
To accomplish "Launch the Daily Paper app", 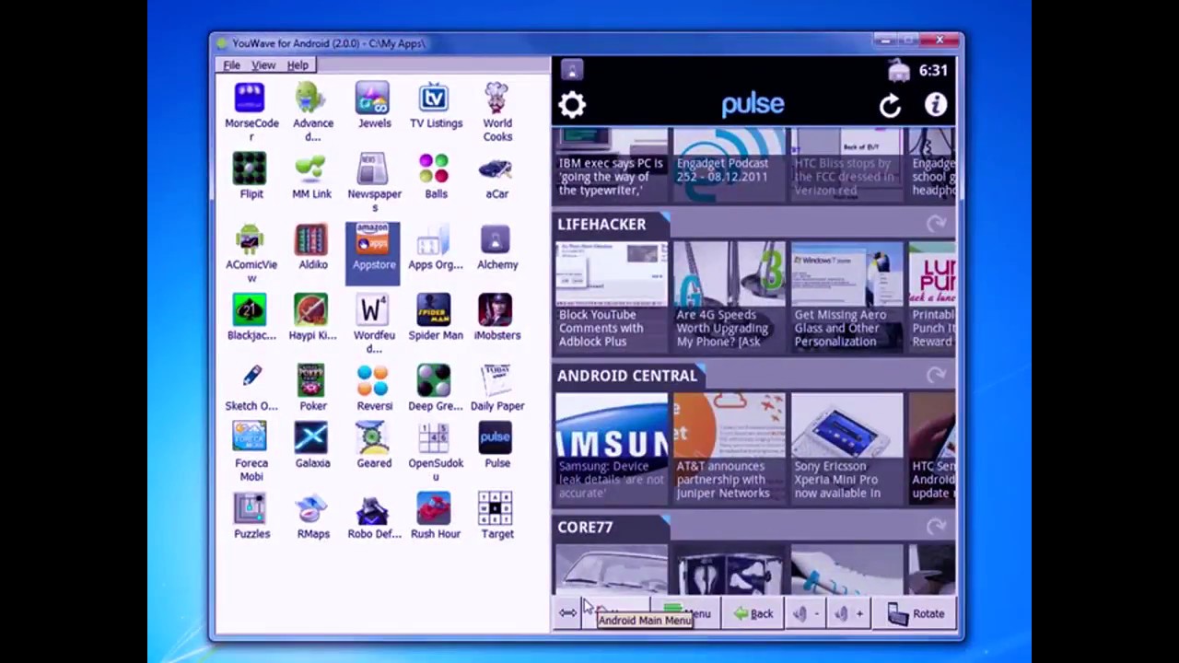I will 496,381.
